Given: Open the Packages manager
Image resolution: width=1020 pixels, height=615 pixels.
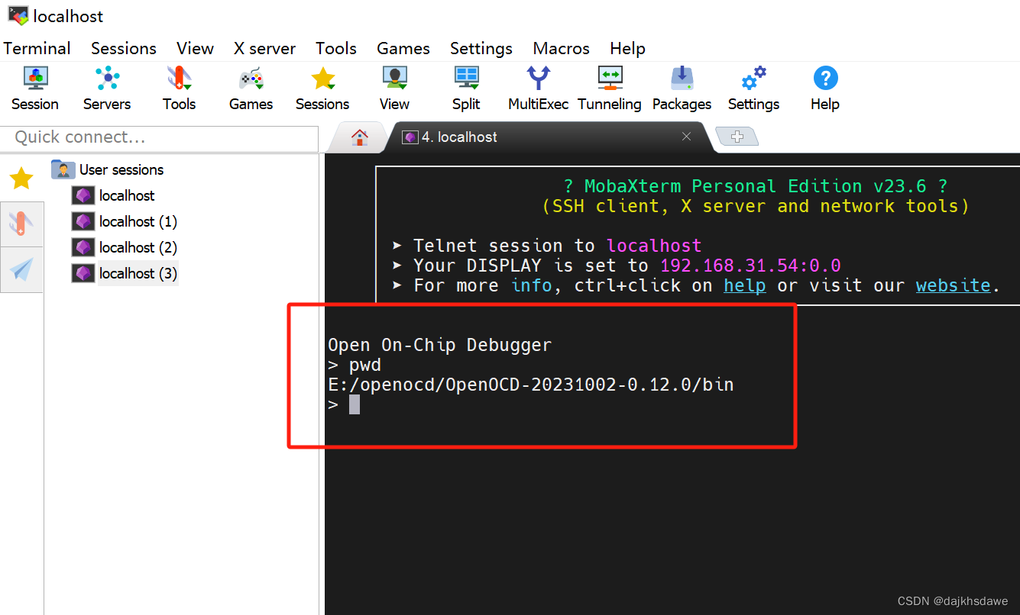Looking at the screenshot, I should pos(681,88).
